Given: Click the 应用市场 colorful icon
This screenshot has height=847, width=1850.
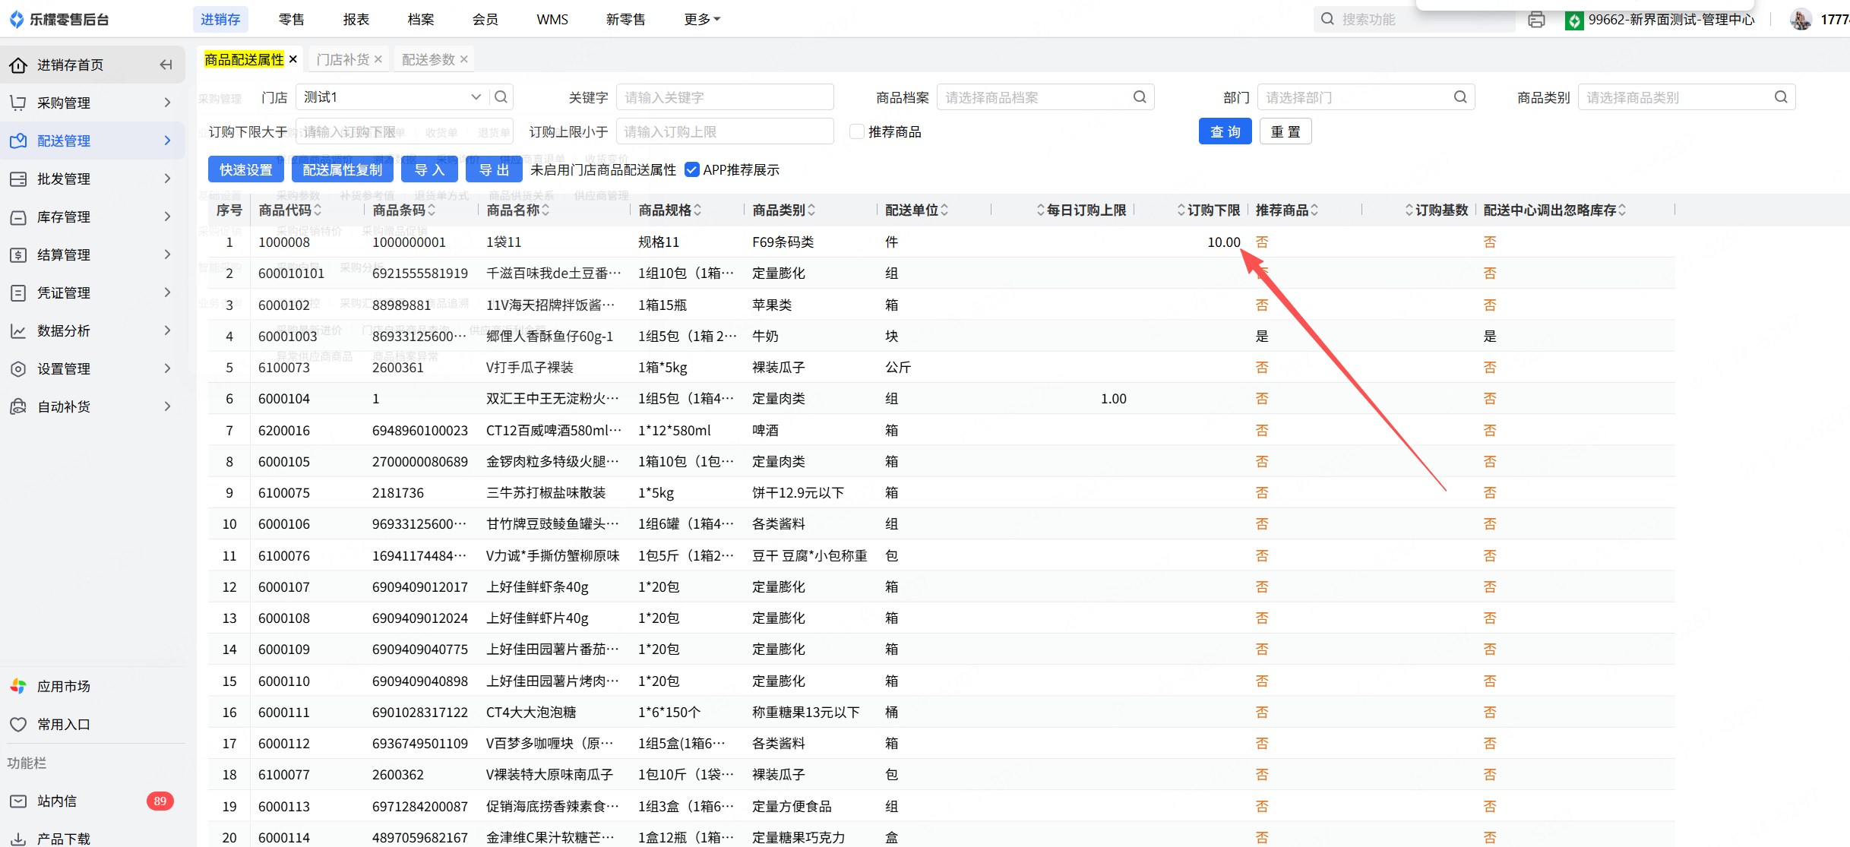Looking at the screenshot, I should click(x=18, y=686).
